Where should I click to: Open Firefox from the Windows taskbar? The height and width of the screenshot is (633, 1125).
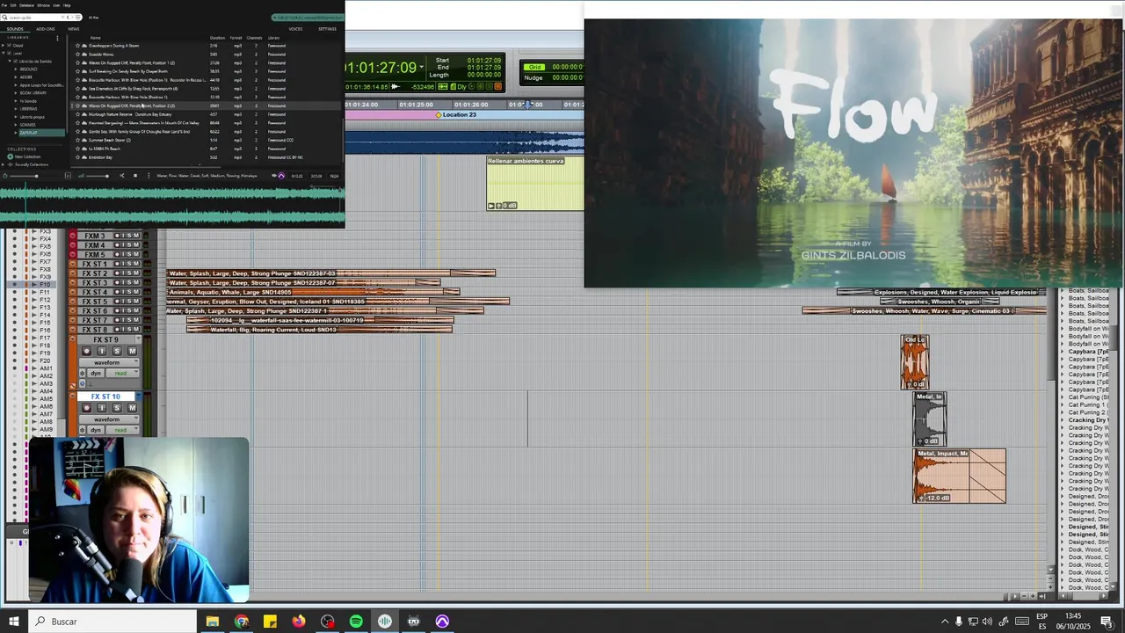pyautogui.click(x=299, y=622)
